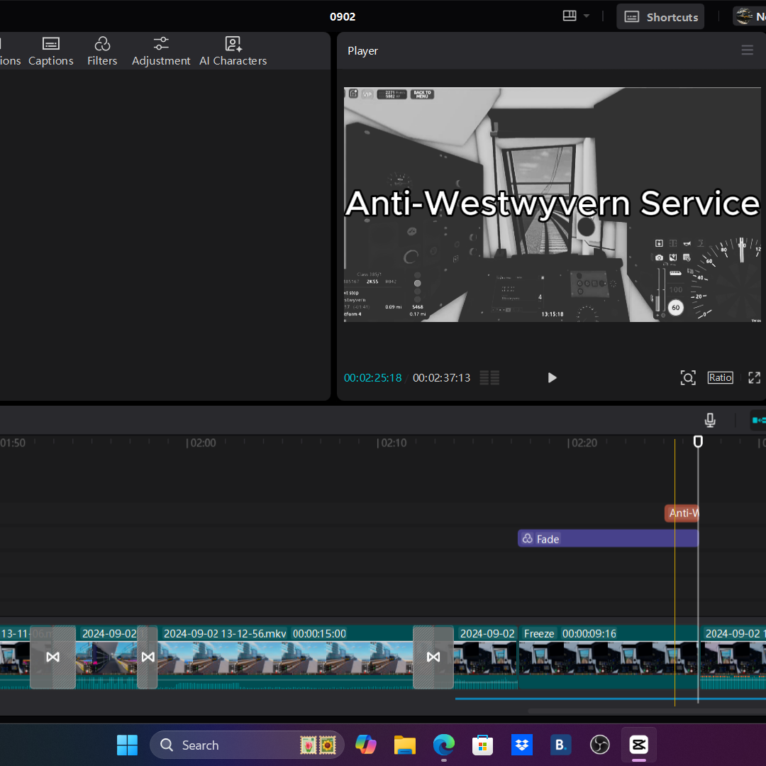Image resolution: width=766 pixels, height=766 pixels.
Task: Toggle the grid scopes icon beside the timecode
Action: (x=489, y=378)
